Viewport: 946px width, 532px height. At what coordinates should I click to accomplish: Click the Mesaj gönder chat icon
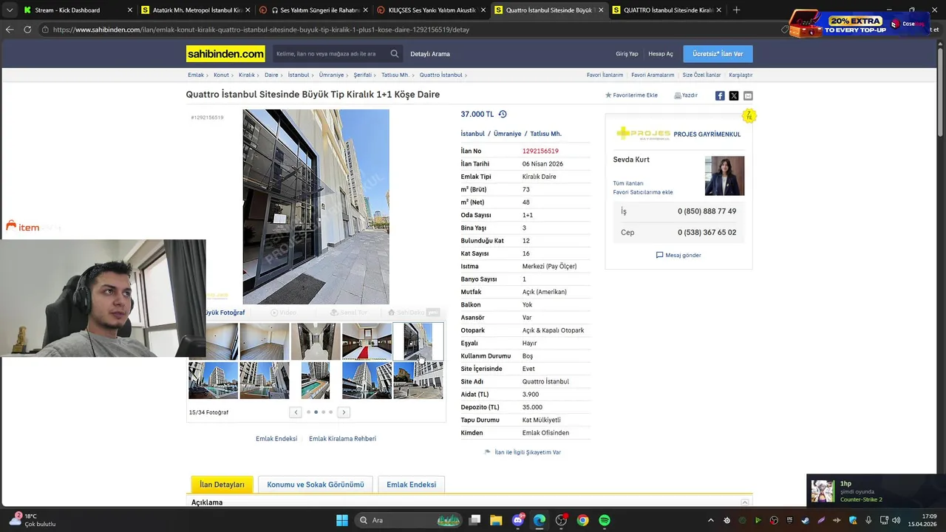660,255
